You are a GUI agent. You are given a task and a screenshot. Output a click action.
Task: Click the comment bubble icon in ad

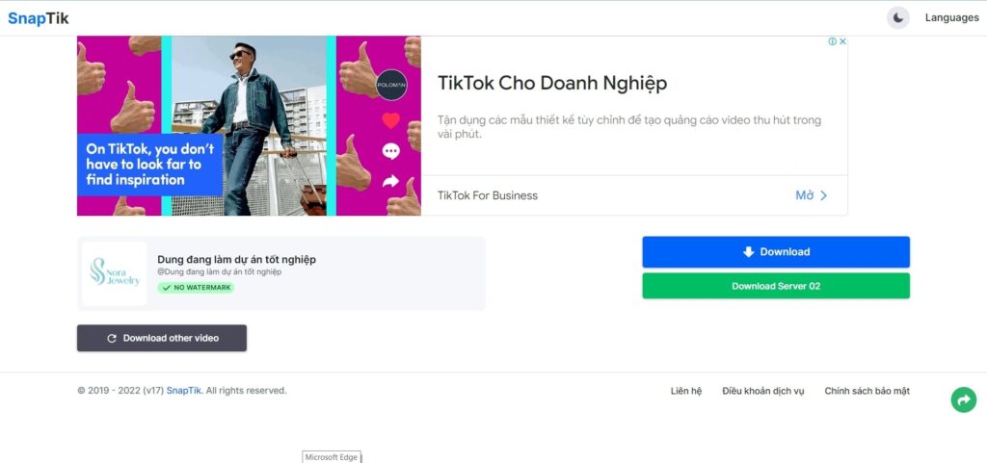(x=390, y=151)
